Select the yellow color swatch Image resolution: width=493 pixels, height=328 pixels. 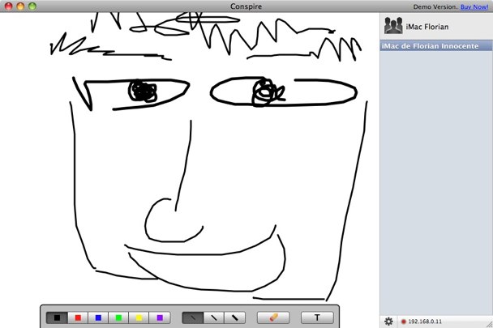[x=139, y=318]
